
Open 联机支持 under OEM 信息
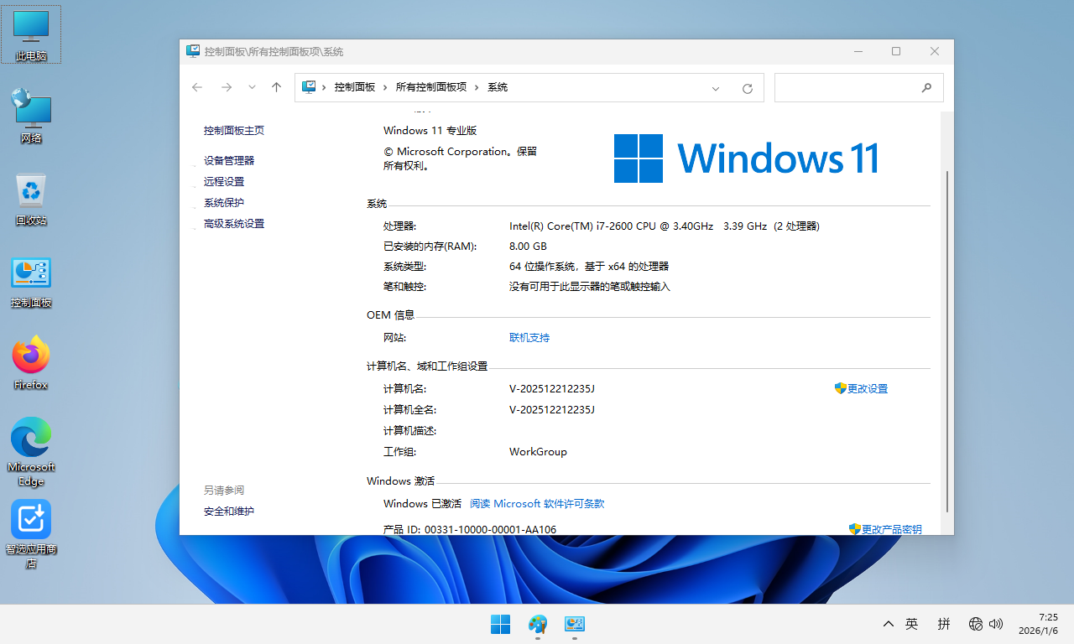point(529,336)
